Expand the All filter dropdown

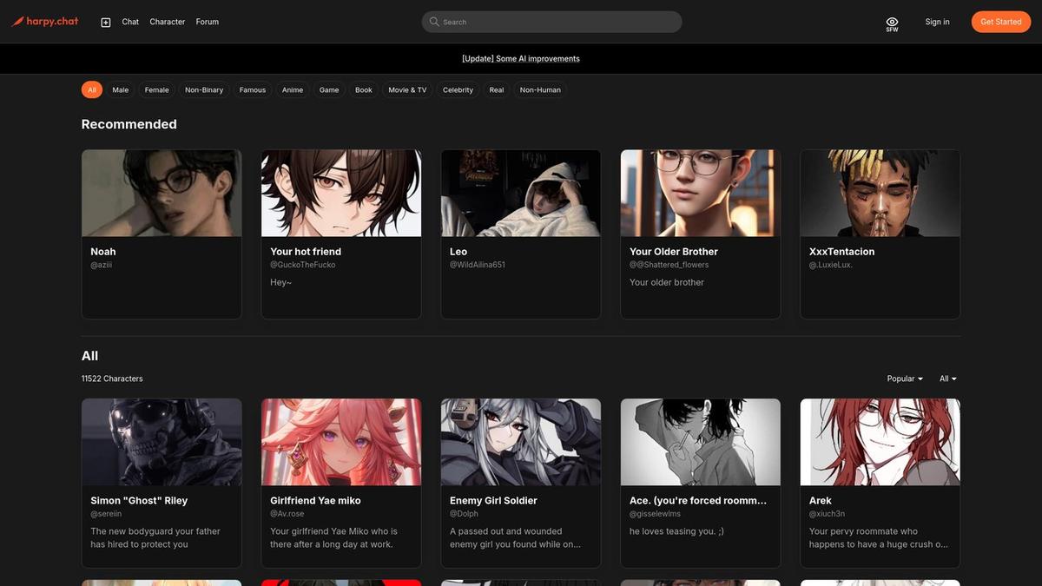point(948,379)
